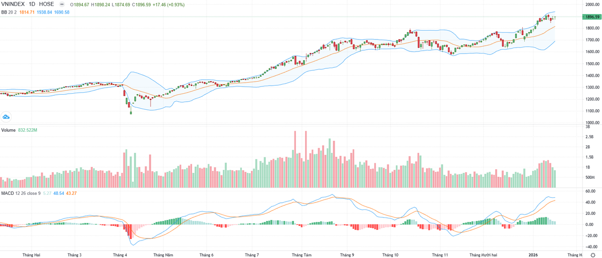The image size is (602, 258).
Task: Open chart settings gear icon
Action: coord(592,254)
